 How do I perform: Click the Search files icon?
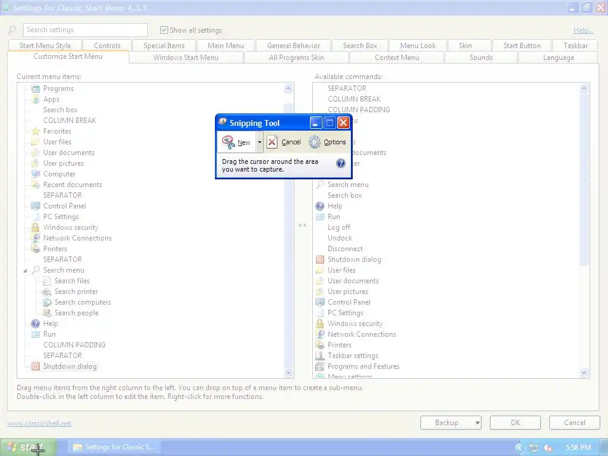click(x=47, y=281)
